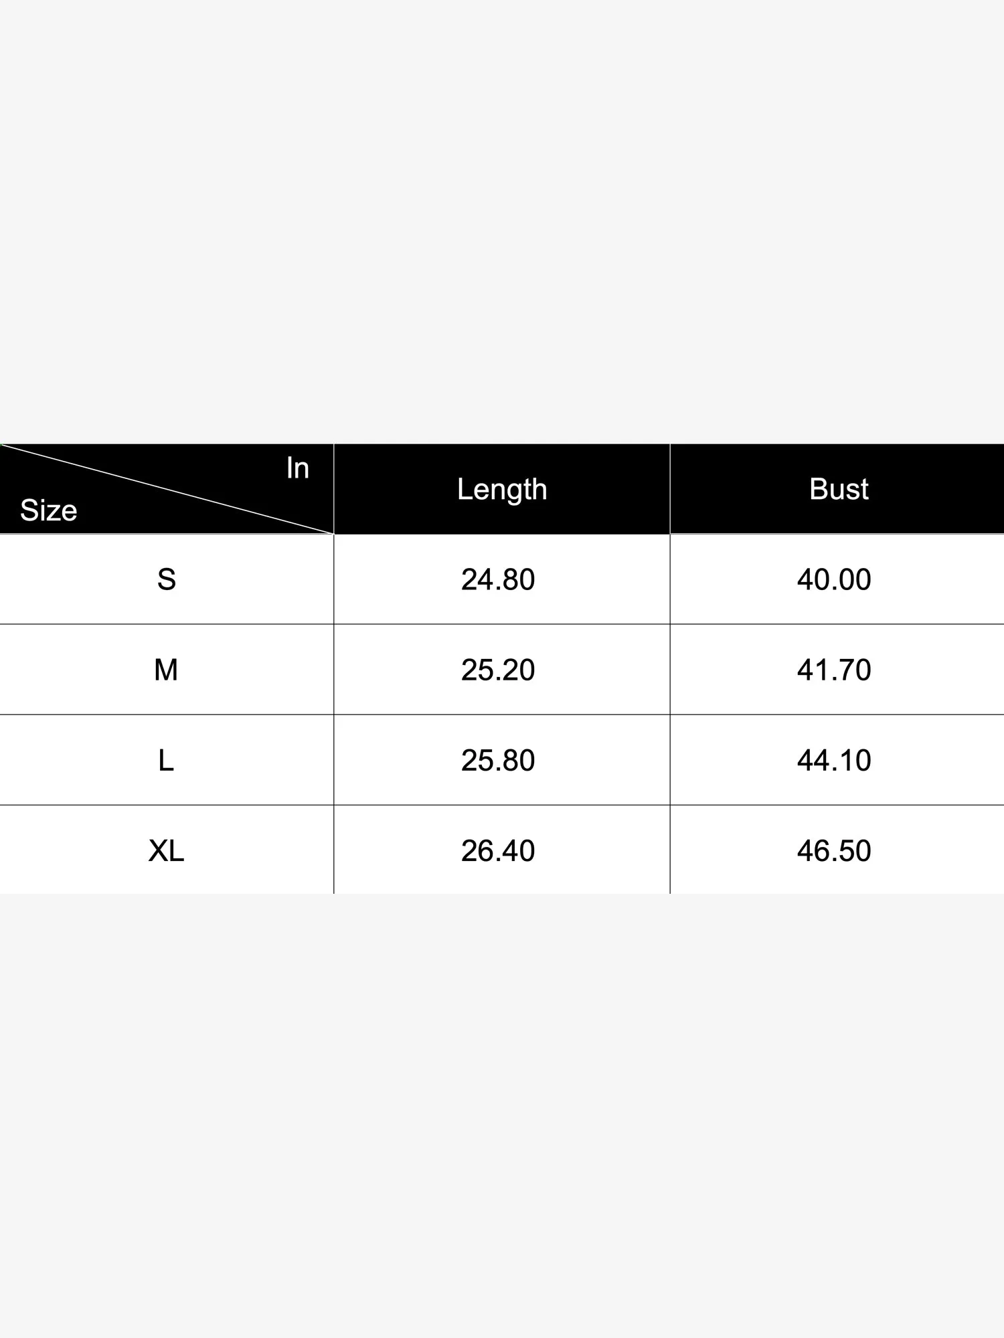This screenshot has width=1004, height=1338.
Task: Select the 25.80 length value
Action: tap(498, 760)
